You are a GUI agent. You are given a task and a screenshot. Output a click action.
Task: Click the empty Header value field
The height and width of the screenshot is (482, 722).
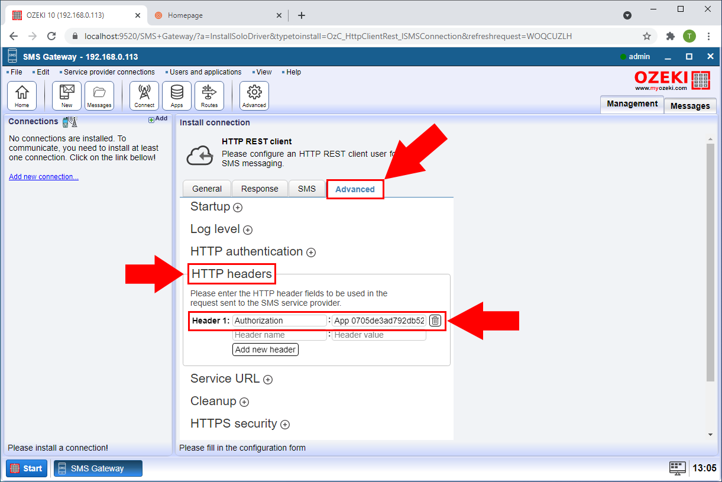point(379,335)
